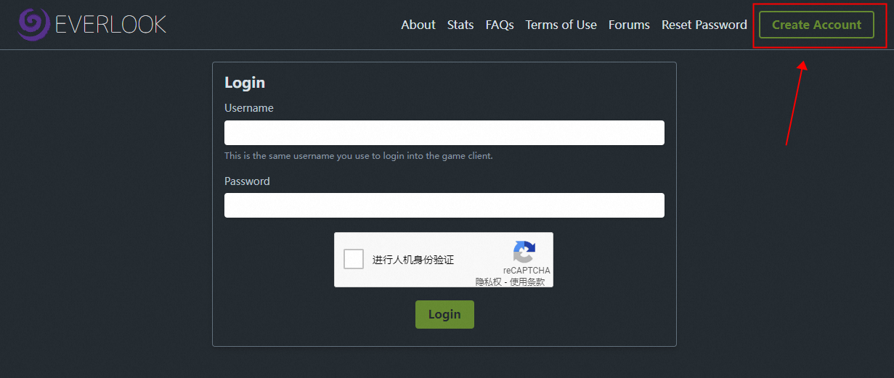Click the EVERLOOK wordmark text
The width and height of the screenshot is (894, 378).
pyautogui.click(x=110, y=25)
